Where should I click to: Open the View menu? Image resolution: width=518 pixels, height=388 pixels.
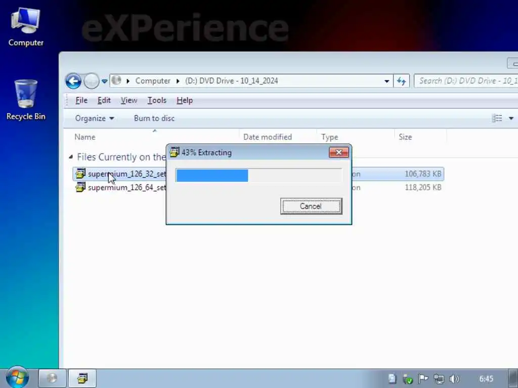tap(129, 101)
